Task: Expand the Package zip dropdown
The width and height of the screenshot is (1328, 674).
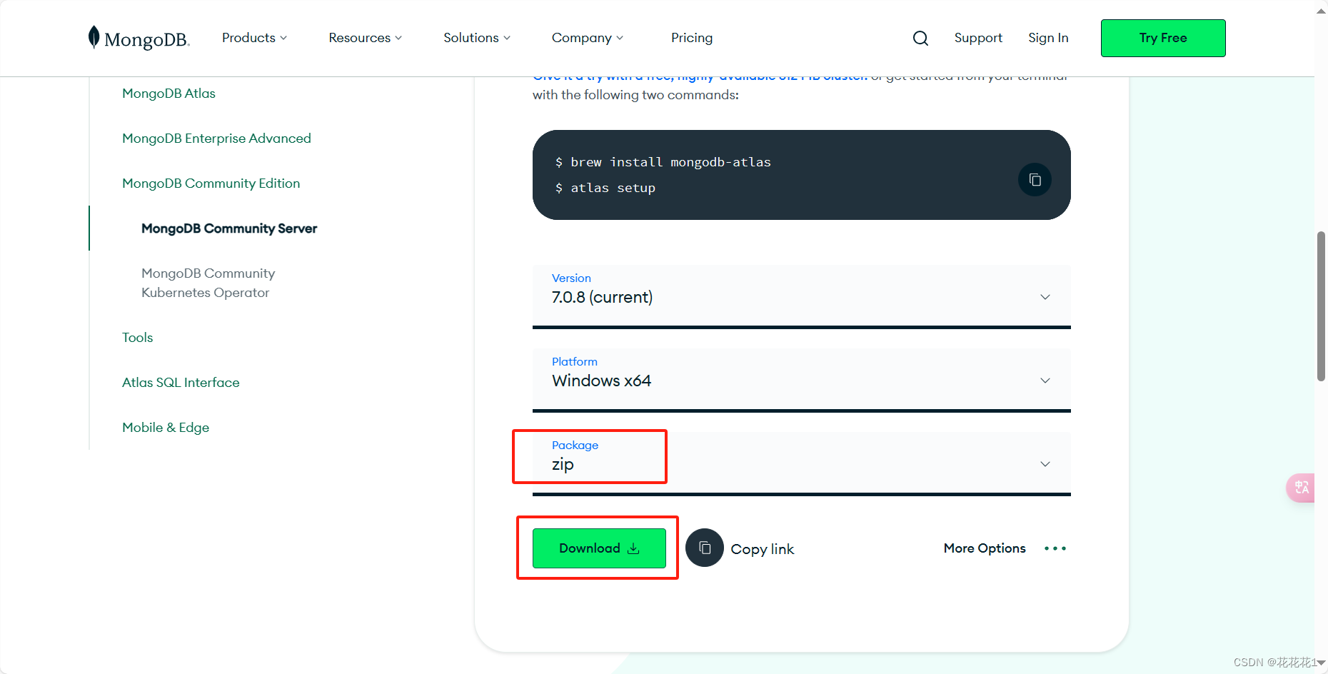Action: [801, 463]
